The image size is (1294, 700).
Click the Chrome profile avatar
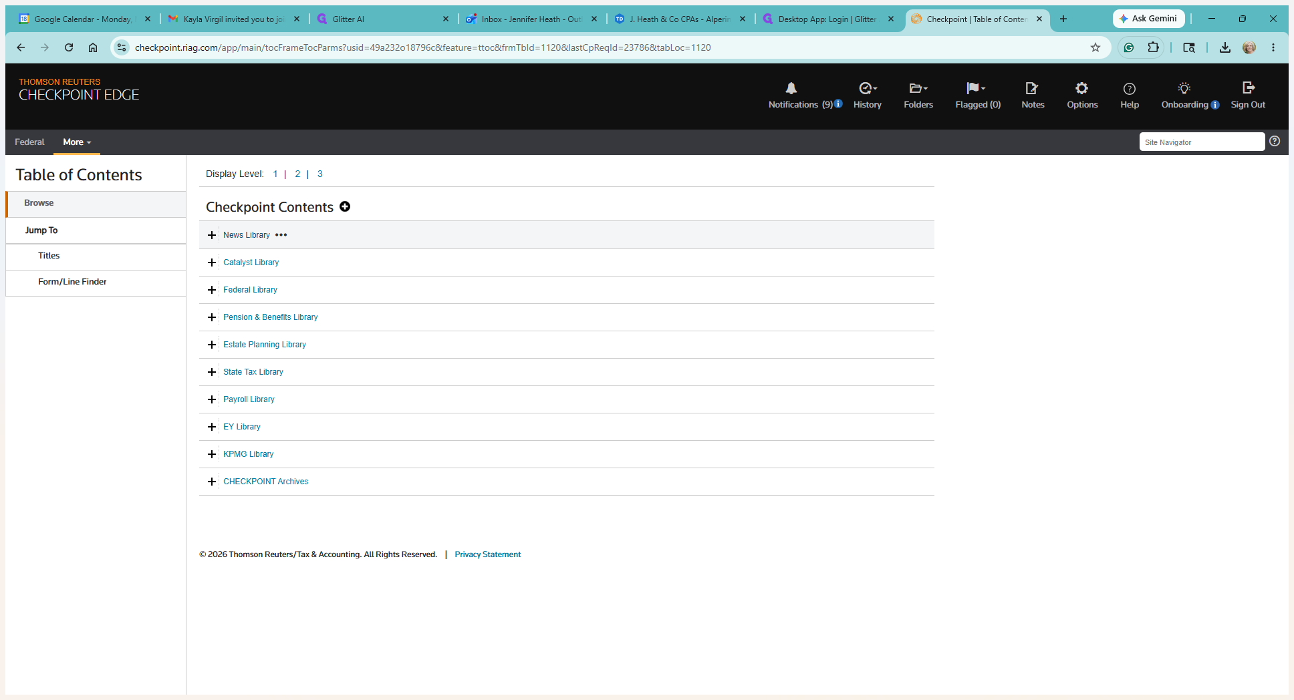pos(1249,47)
